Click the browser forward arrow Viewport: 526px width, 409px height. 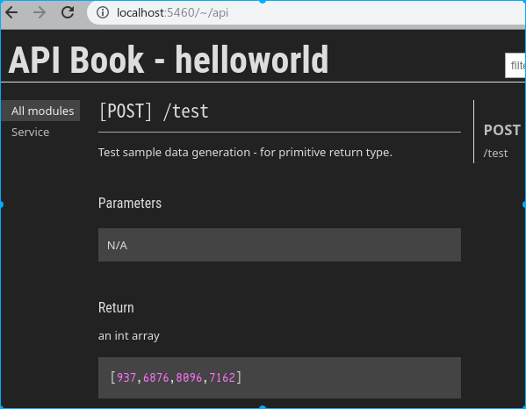click(40, 12)
